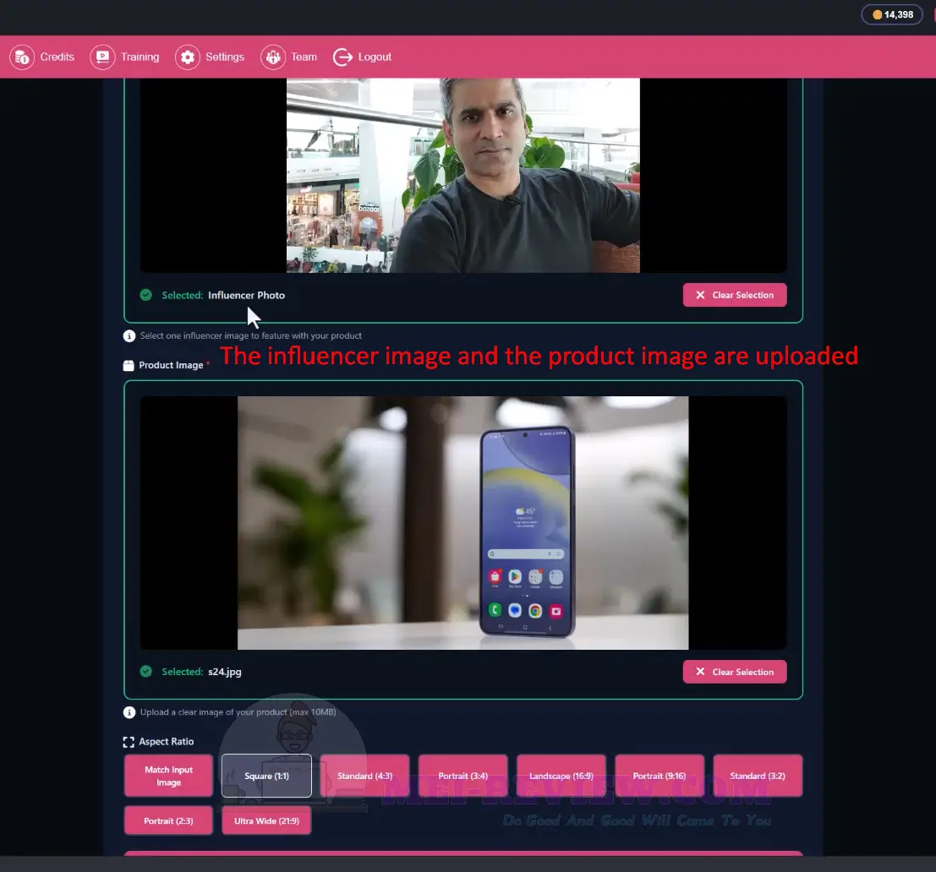936x872 pixels.
Task: Select Ultra Wide (21:9) aspect ratio
Action: (x=267, y=821)
